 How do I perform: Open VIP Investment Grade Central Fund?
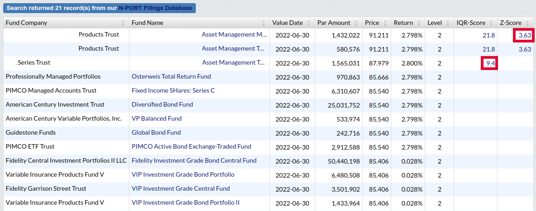(180, 189)
